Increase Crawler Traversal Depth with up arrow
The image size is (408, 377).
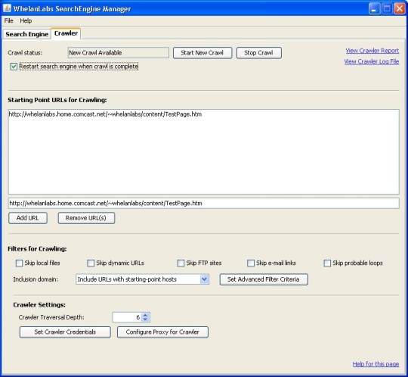(146, 315)
